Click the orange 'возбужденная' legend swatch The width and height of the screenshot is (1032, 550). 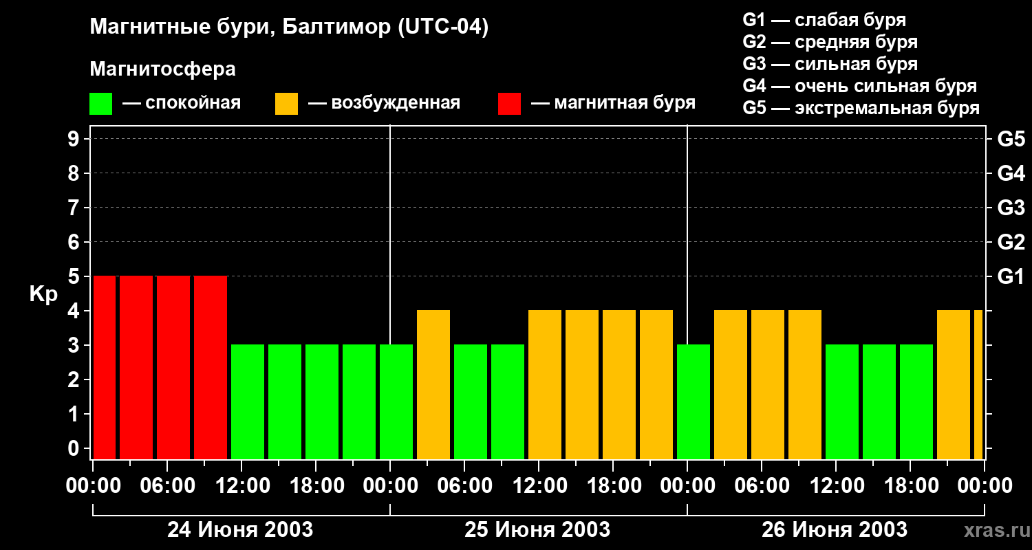[x=286, y=104]
